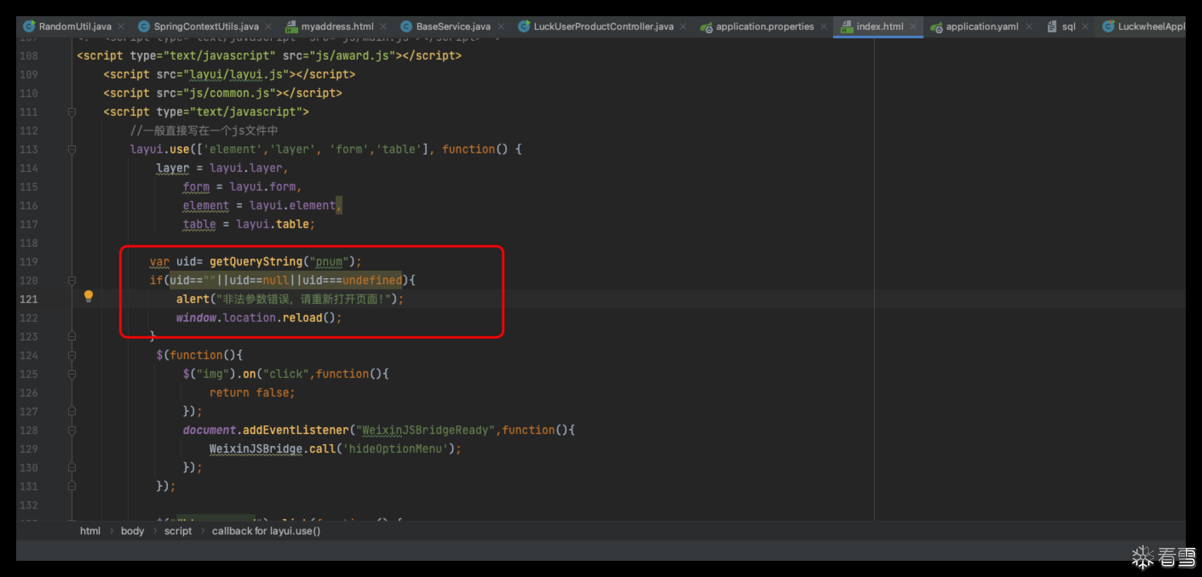This screenshot has width=1202, height=577.
Task: Click 'return false;' on line 126
Action: point(253,392)
